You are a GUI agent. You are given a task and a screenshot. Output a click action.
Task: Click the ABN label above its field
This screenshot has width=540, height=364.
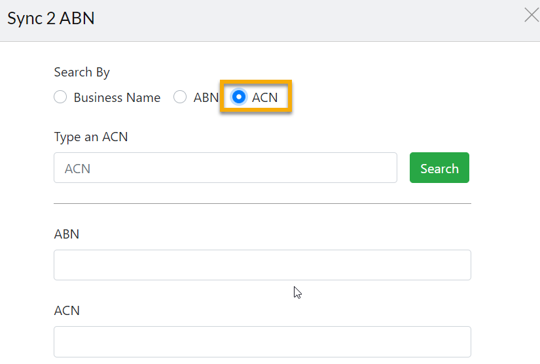pos(67,234)
